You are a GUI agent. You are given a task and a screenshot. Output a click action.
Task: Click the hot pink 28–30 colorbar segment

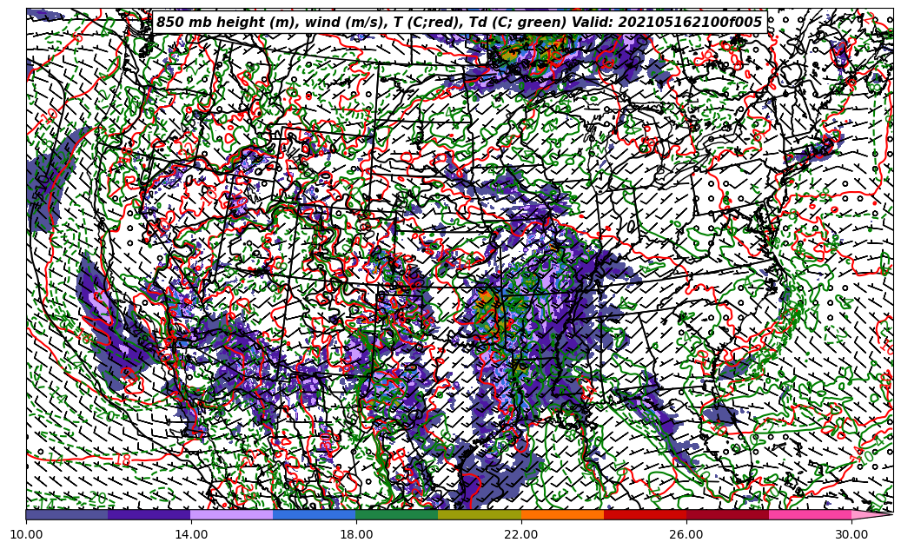pos(810,514)
